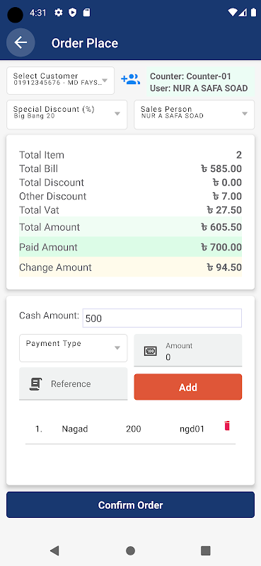Select the Nagad payment row
Image resolution: width=261 pixels, height=566 pixels.
pos(130,429)
